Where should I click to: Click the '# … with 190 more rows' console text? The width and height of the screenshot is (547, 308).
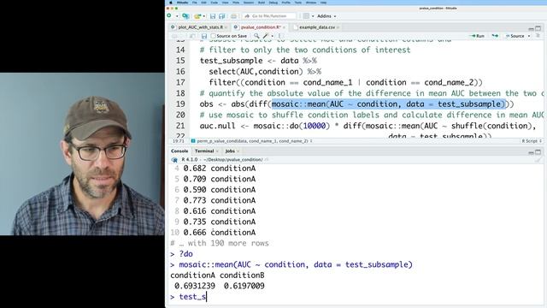[220, 243]
